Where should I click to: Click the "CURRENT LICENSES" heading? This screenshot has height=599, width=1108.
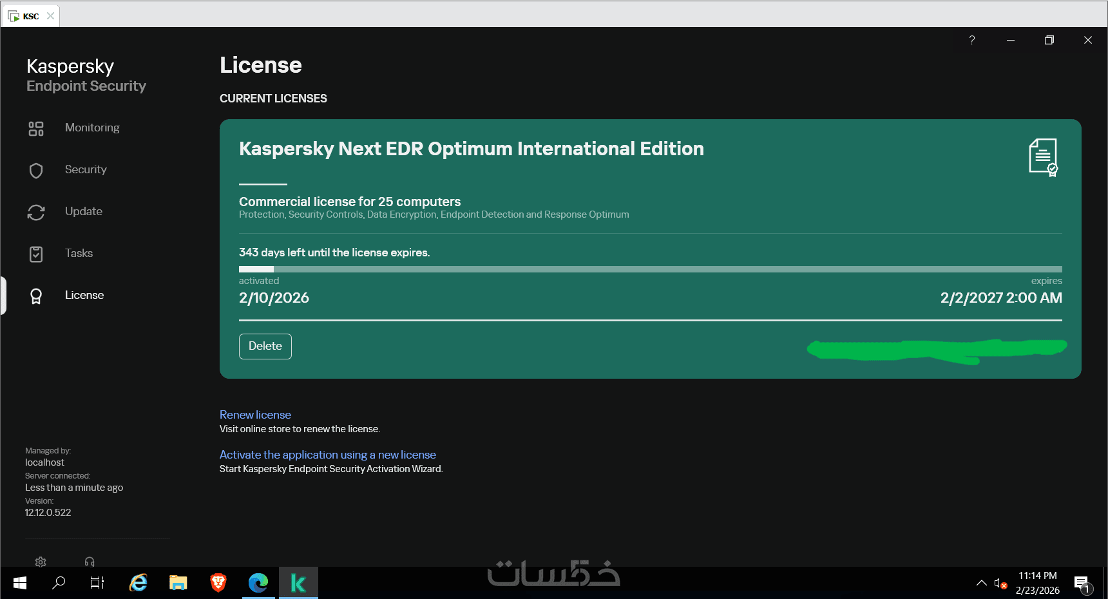(273, 99)
